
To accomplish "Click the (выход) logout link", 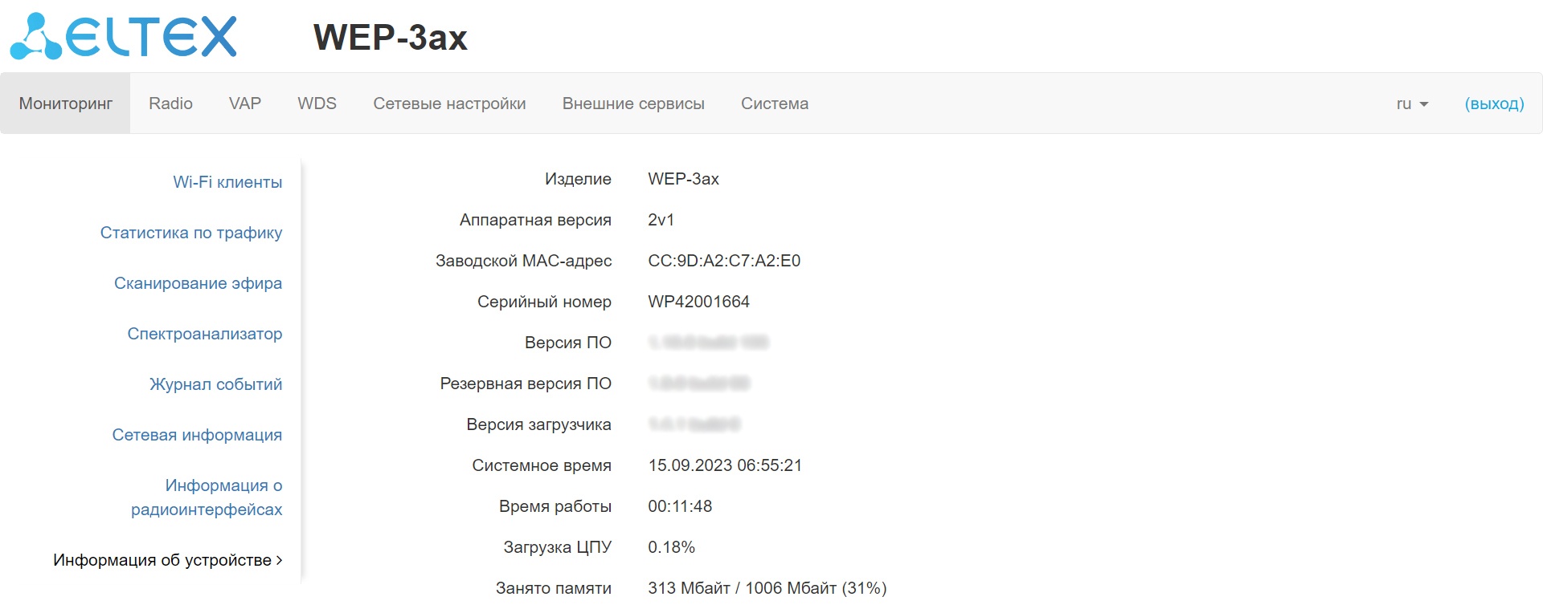I will pos(1494,104).
